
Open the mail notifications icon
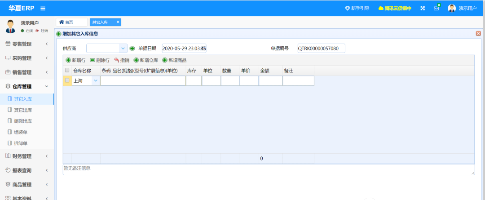[x=436, y=9]
